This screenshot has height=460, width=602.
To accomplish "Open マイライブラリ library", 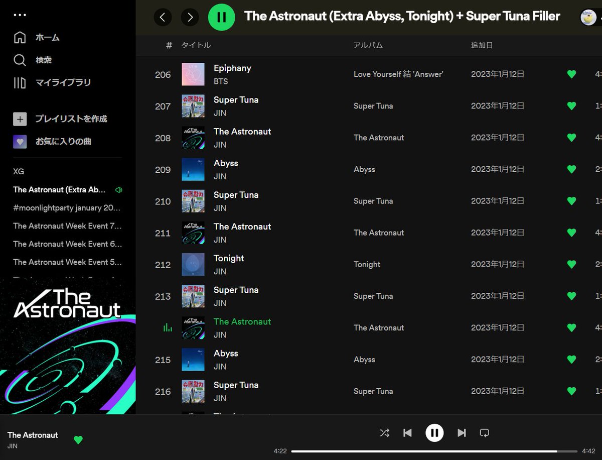I will pyautogui.click(x=52, y=82).
